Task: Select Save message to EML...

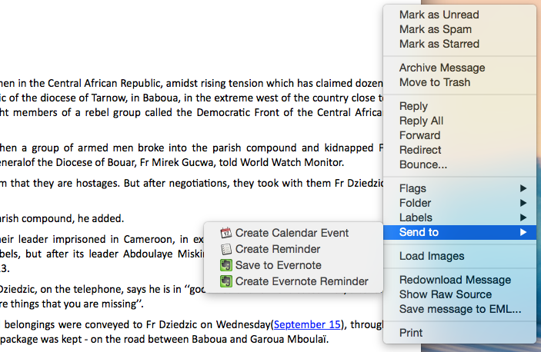Action: (x=459, y=309)
